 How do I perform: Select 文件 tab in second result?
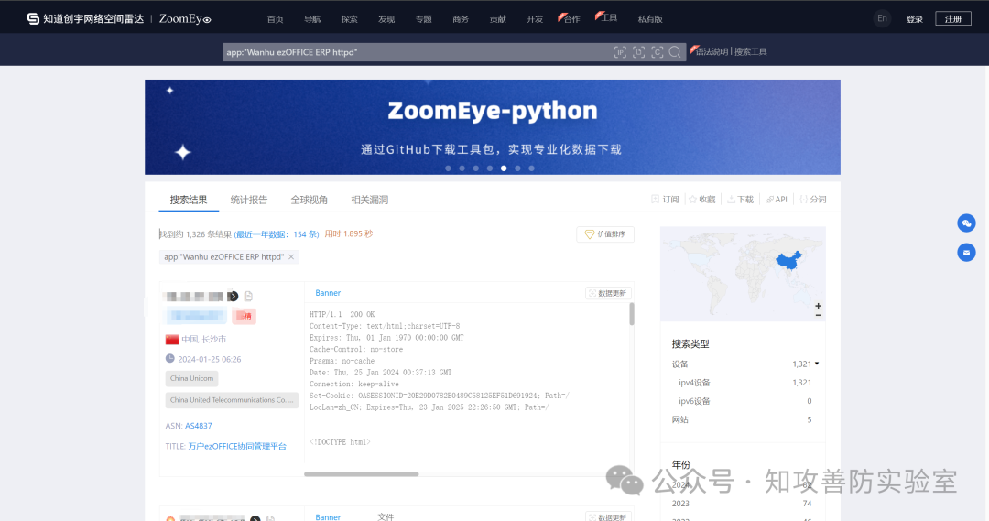click(x=386, y=516)
